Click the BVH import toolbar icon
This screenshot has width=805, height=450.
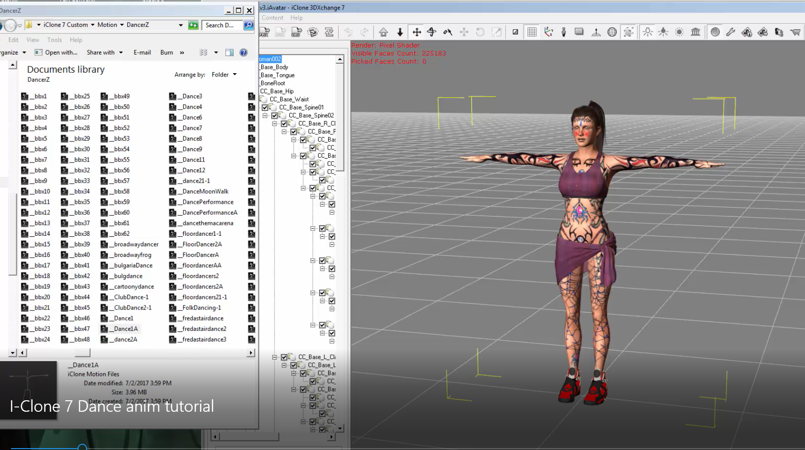click(x=280, y=32)
